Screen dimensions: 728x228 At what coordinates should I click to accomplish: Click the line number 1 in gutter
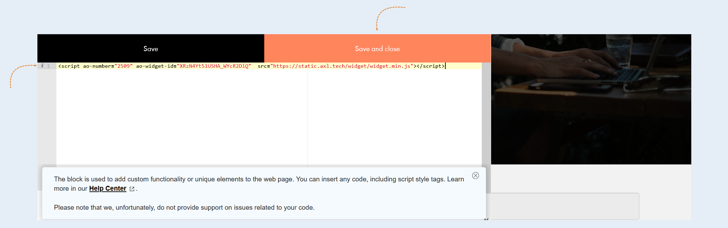48,66
